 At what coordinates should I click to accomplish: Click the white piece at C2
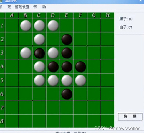(x=39, y=39)
